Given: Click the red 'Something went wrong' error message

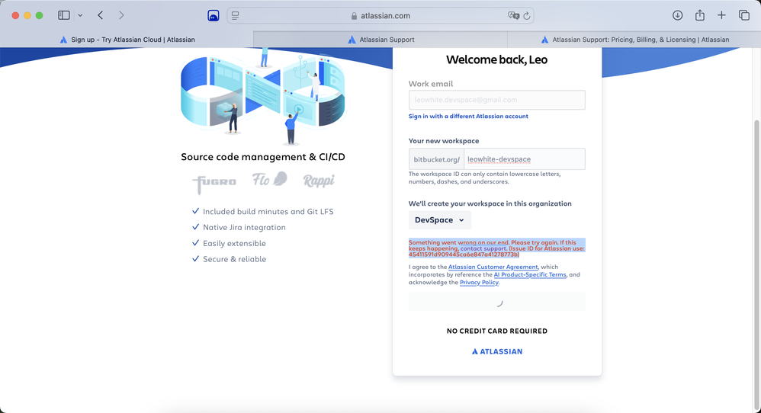Looking at the screenshot, I should (497, 248).
